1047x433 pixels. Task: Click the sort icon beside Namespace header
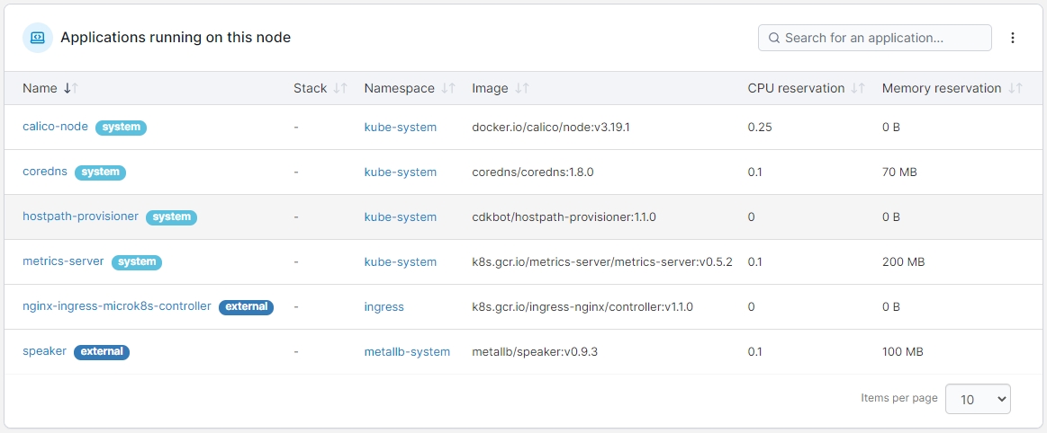pyautogui.click(x=448, y=88)
